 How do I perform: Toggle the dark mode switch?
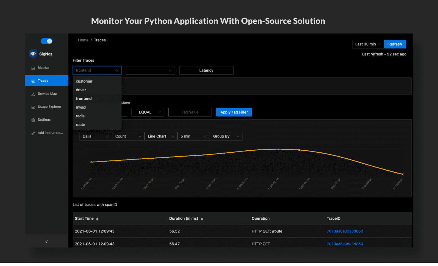coord(47,41)
